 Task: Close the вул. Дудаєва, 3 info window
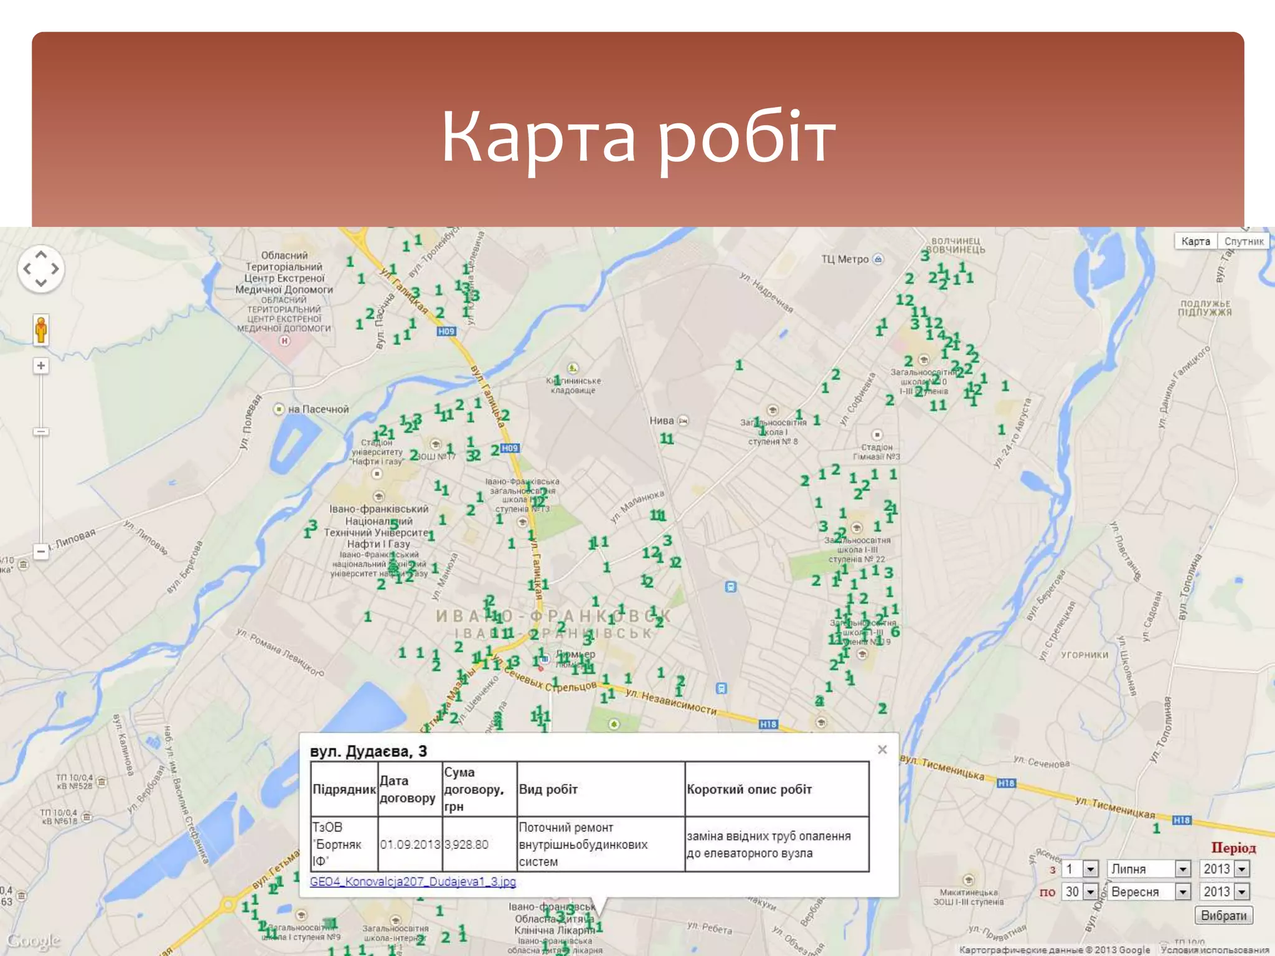click(x=882, y=749)
